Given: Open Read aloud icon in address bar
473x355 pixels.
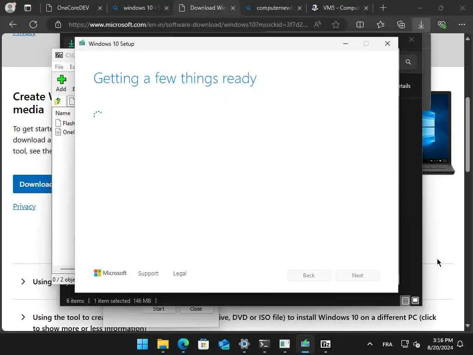Looking at the screenshot, I should (x=317, y=24).
